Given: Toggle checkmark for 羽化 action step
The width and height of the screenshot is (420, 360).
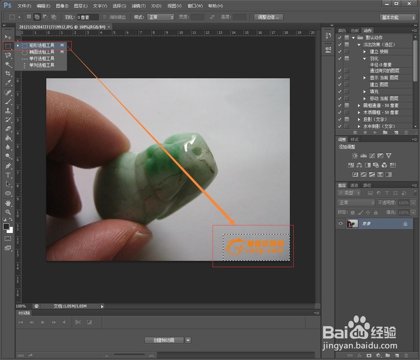Looking at the screenshot, I should [340, 58].
